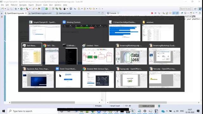Click the Back navigation arrow icon
Viewport: 203px width, 114px height.
tap(94, 9)
